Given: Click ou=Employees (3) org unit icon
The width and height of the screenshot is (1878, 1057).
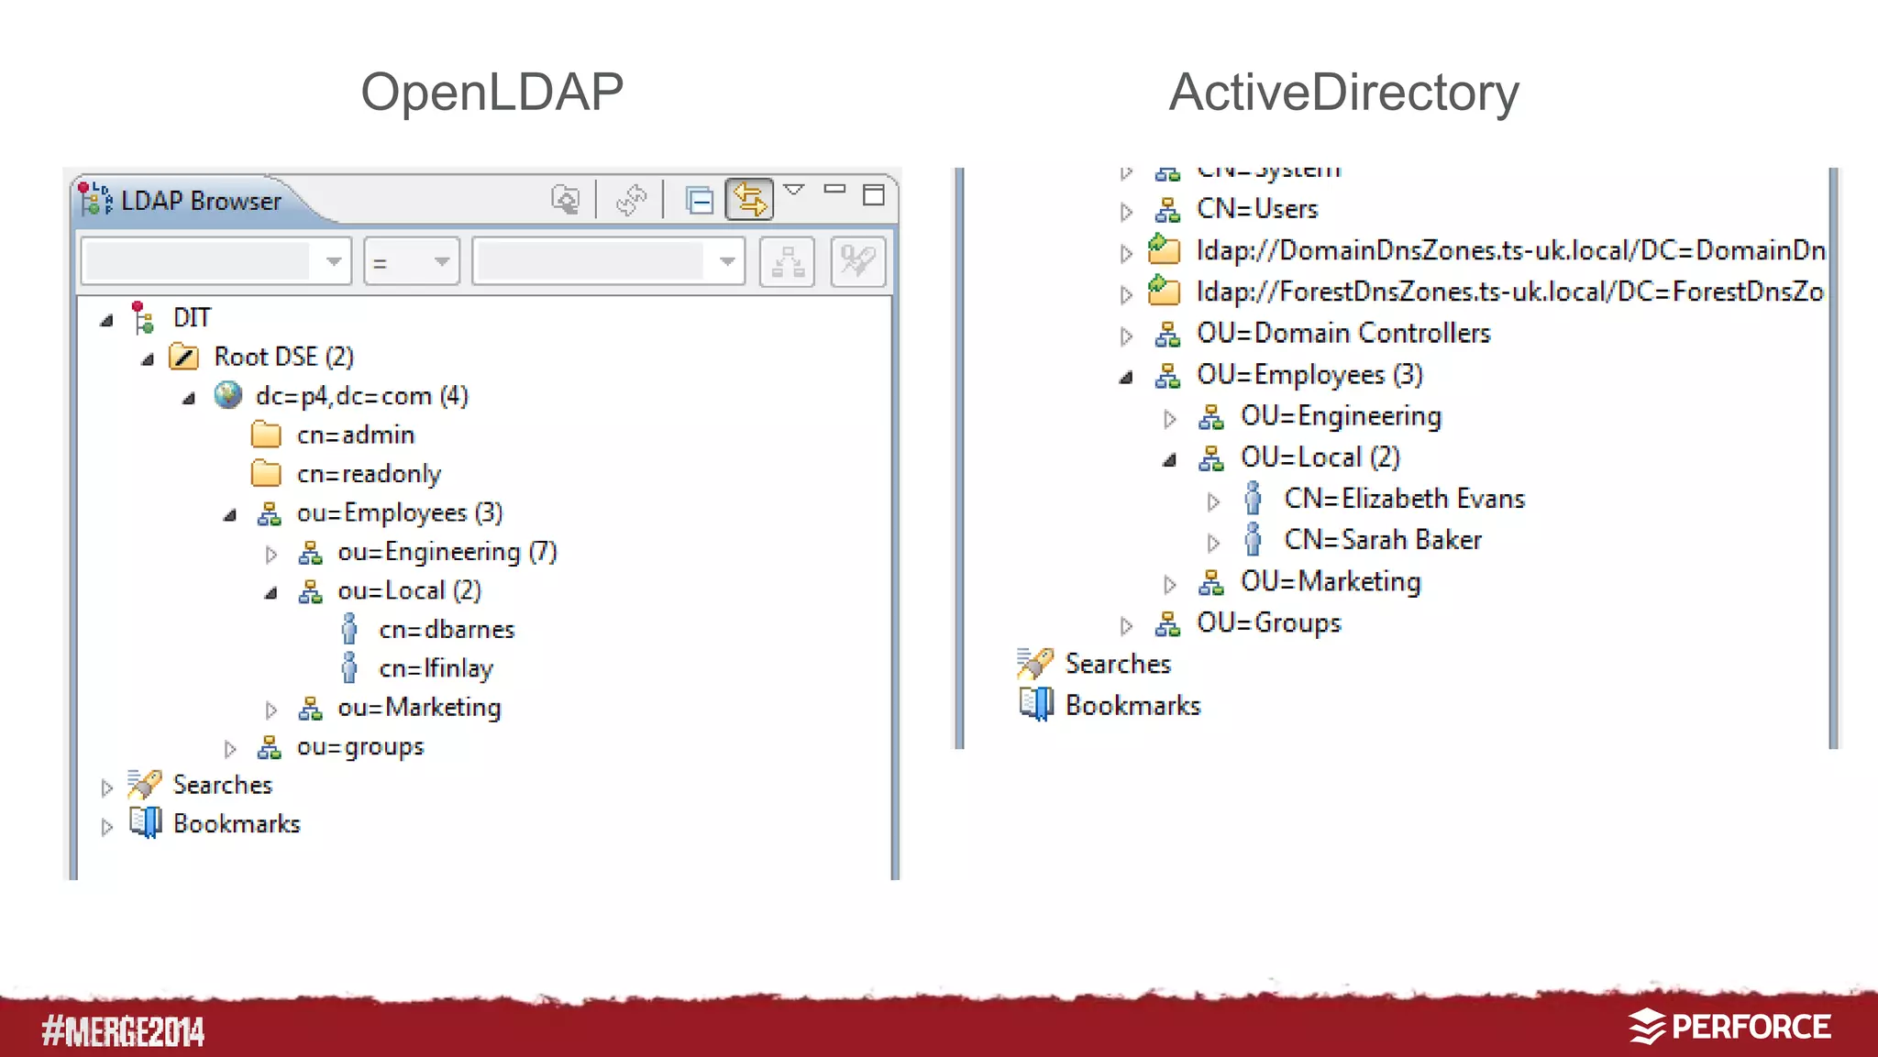Looking at the screenshot, I should 269,513.
